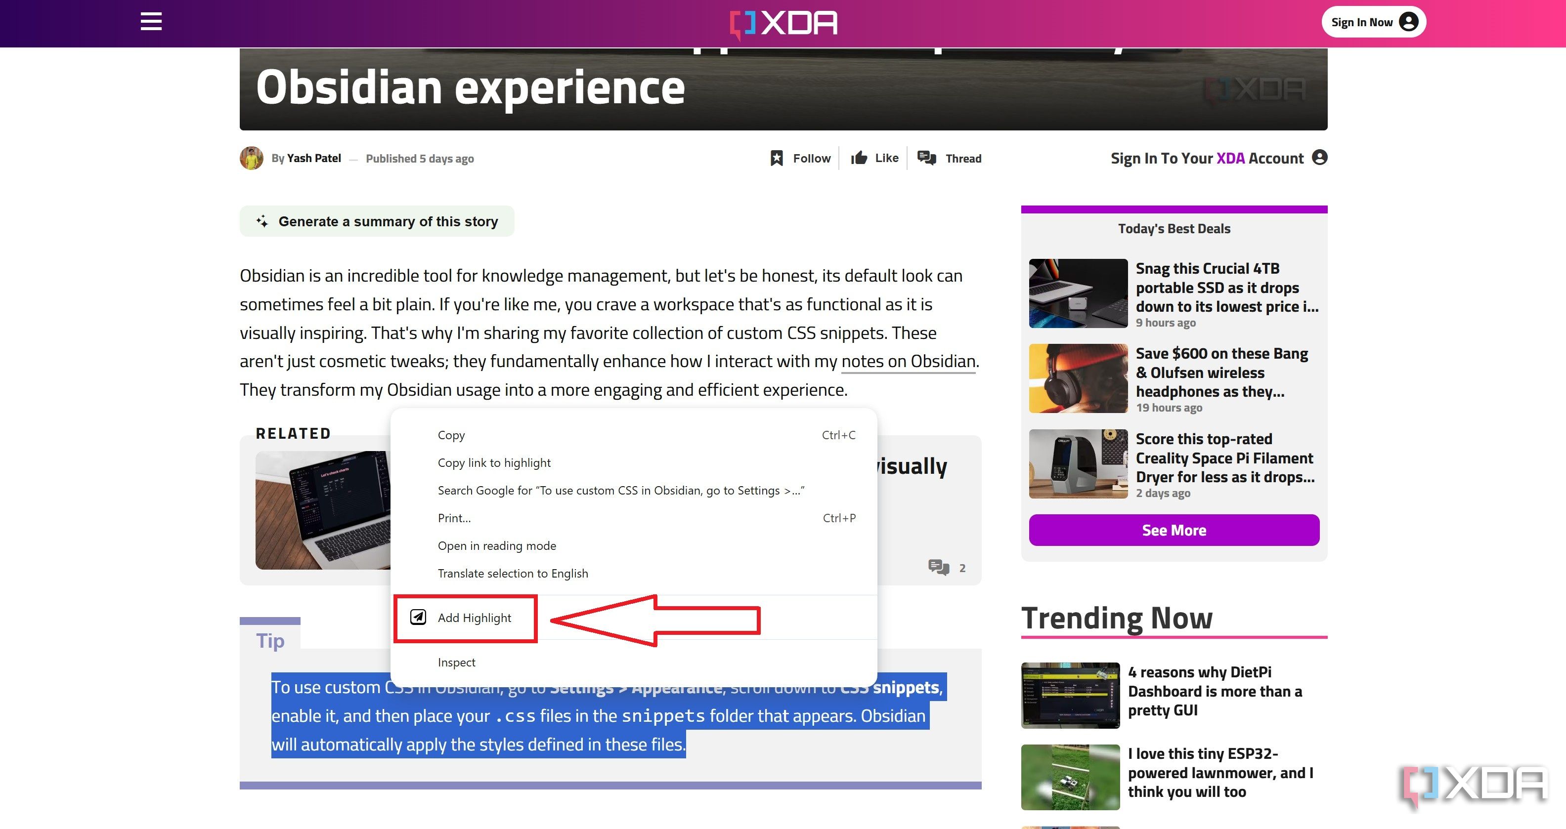1566x829 pixels.
Task: Open the 'notes on Obsidian' link
Action: tap(908, 361)
